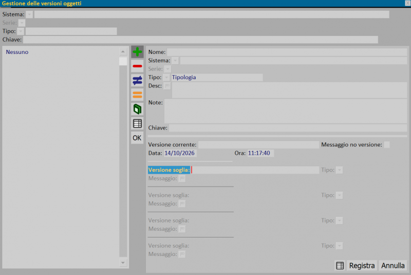Toggle the Messaggio no versione checkbox
The image size is (411, 275).
pyautogui.click(x=387, y=145)
